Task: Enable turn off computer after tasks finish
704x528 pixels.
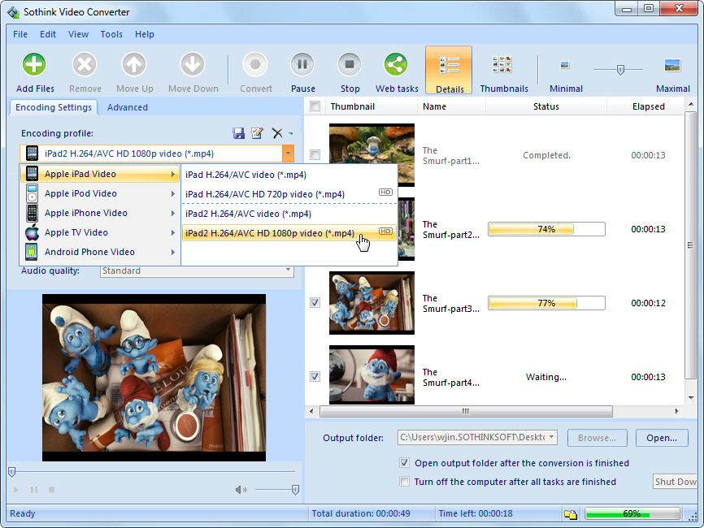Action: click(x=405, y=482)
